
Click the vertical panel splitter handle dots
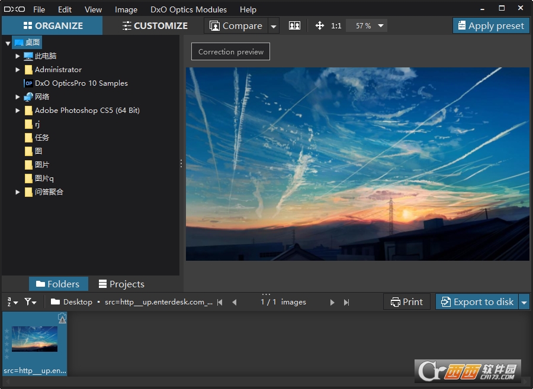coord(181,164)
